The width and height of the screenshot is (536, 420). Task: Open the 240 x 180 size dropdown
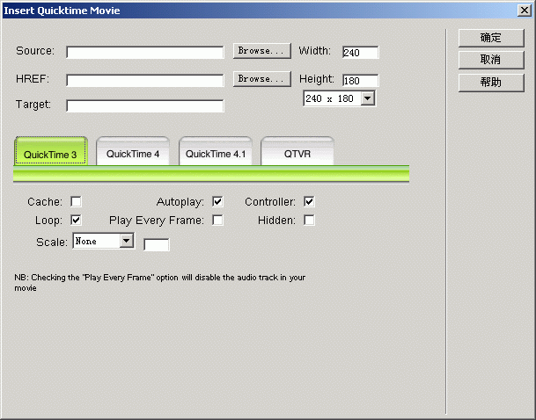[339, 98]
